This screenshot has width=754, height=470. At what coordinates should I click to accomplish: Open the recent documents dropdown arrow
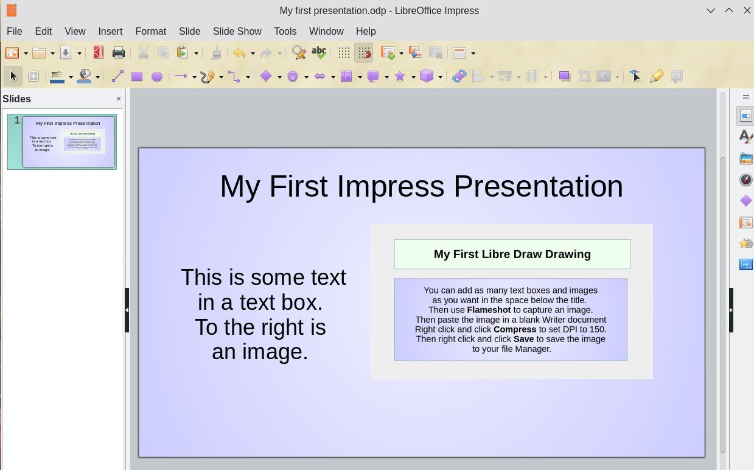52,54
